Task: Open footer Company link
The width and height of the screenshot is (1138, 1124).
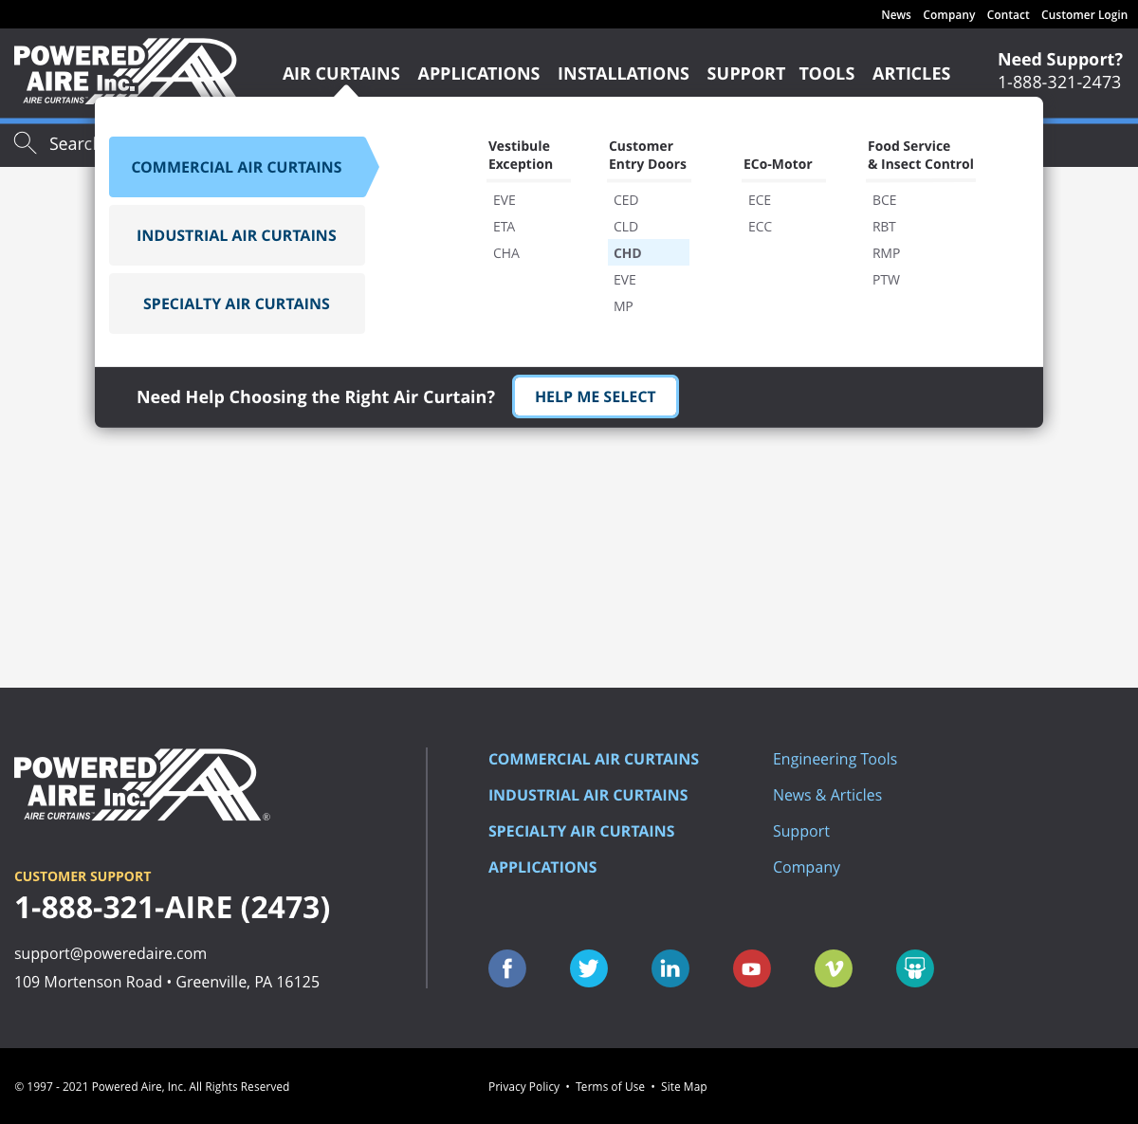Action: [806, 867]
